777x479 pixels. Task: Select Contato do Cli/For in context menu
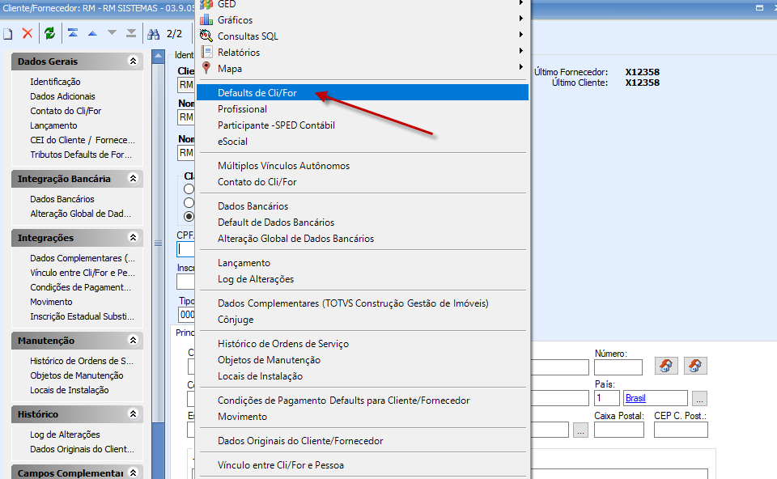(363, 182)
